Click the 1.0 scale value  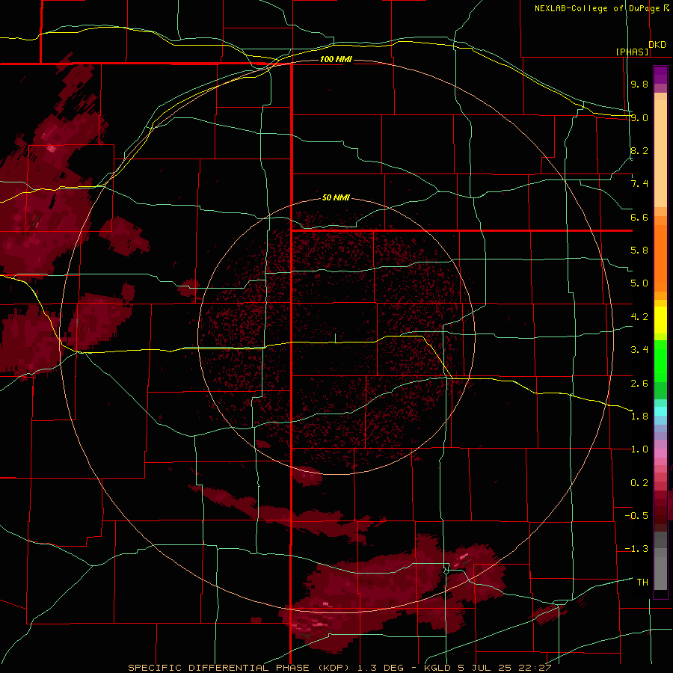tap(639, 449)
